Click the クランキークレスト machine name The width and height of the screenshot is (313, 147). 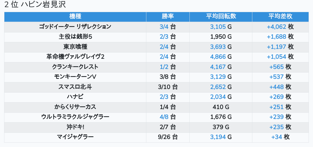tap(75, 67)
